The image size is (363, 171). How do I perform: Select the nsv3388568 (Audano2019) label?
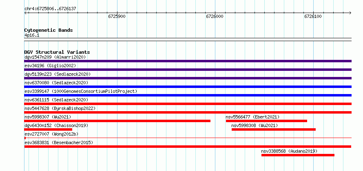[290, 151]
